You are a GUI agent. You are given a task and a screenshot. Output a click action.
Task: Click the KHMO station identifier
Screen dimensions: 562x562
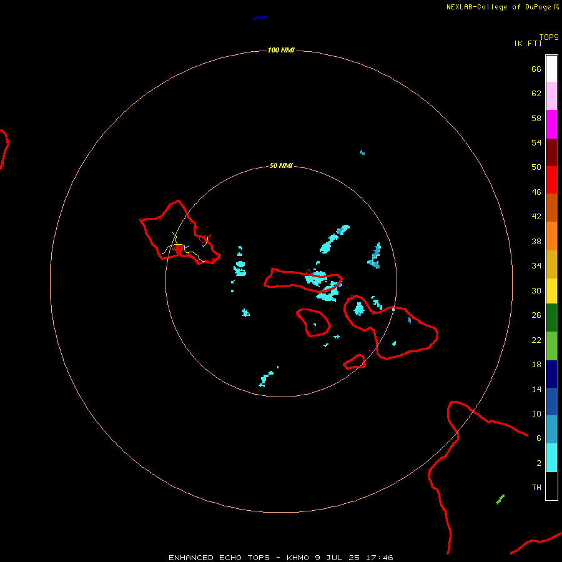[x=297, y=558]
